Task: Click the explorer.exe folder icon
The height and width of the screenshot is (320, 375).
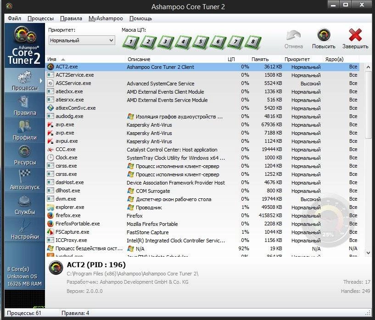Action: (x=50, y=207)
